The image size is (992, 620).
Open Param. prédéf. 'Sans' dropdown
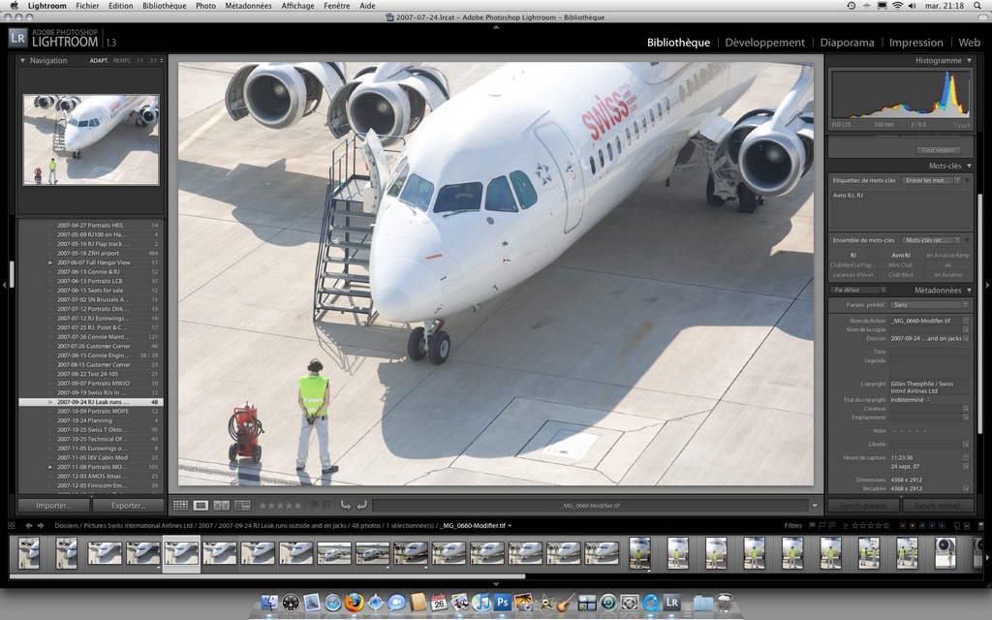coord(929,305)
